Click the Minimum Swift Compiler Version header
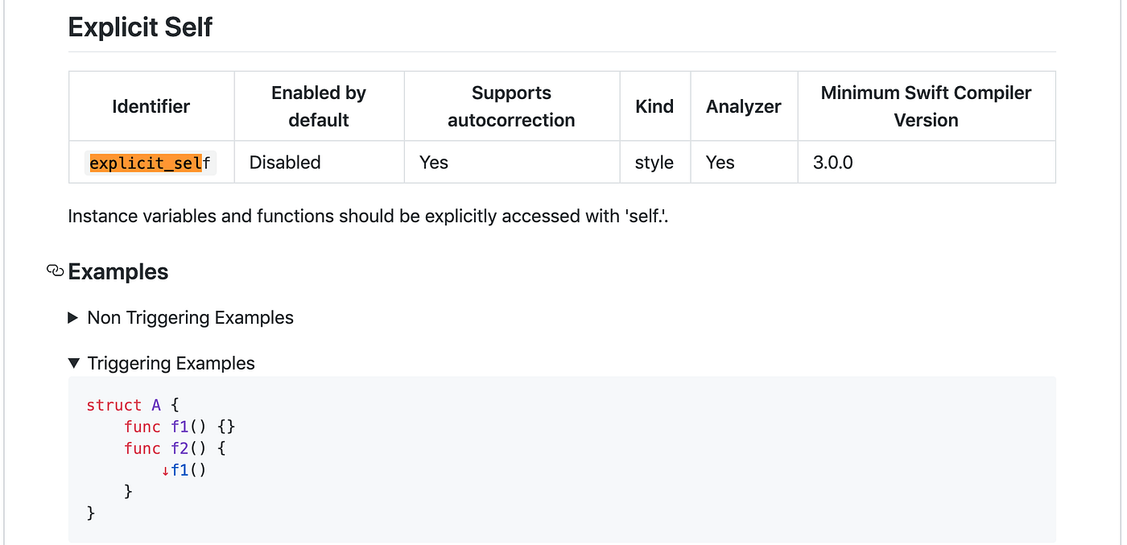Viewport: 1127px width, 545px height. (926, 106)
